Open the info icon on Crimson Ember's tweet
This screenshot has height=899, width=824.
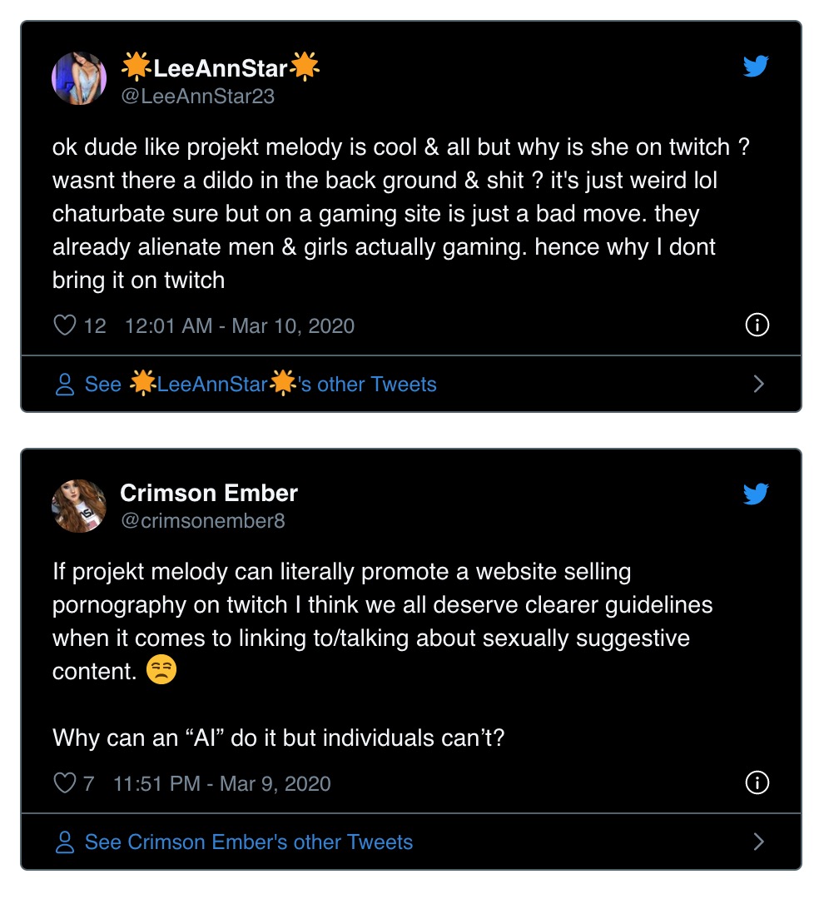click(757, 782)
